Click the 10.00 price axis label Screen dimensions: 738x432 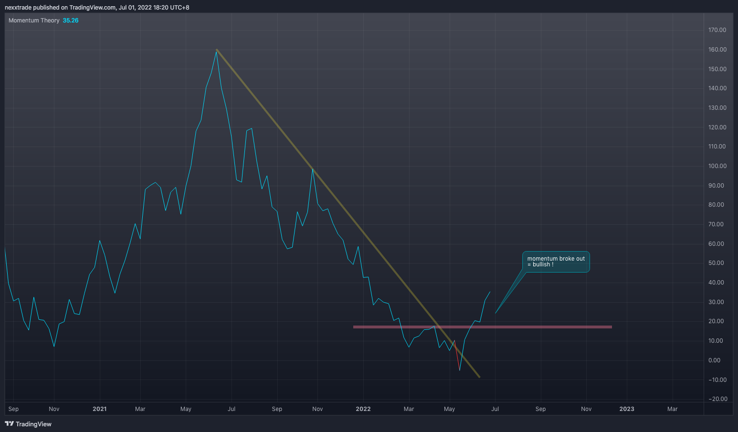point(716,341)
